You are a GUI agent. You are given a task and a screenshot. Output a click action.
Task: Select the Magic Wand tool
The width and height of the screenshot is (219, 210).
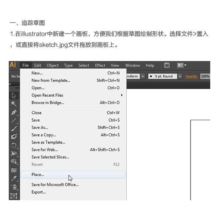pos(14,104)
